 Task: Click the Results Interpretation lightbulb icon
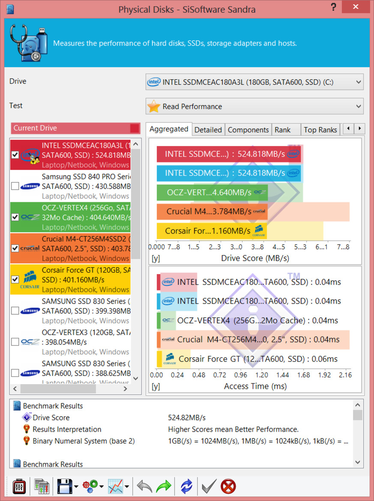pyautogui.click(x=27, y=429)
